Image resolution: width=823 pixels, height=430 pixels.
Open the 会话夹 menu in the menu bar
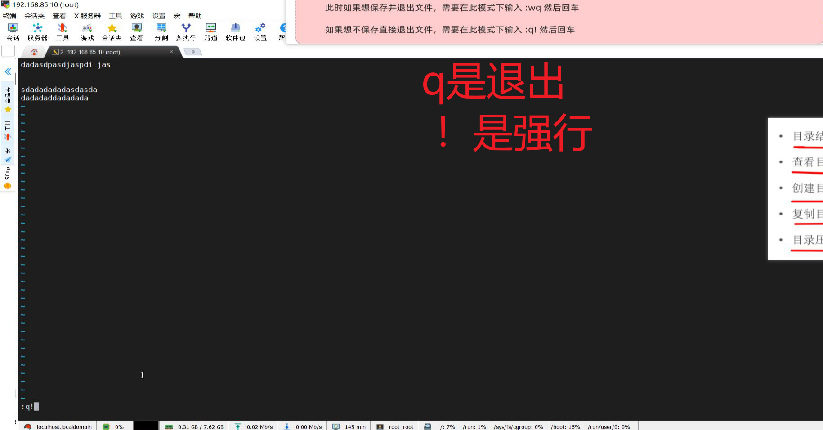(35, 16)
